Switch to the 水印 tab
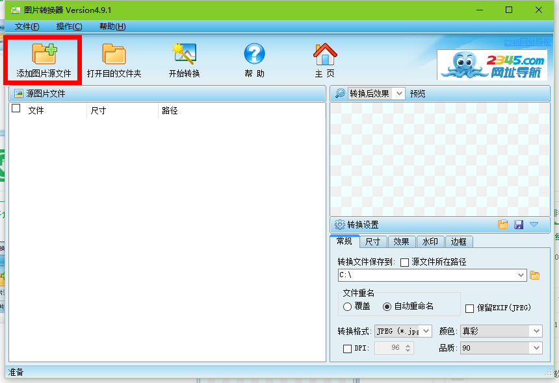The height and width of the screenshot is (383, 559). click(430, 241)
